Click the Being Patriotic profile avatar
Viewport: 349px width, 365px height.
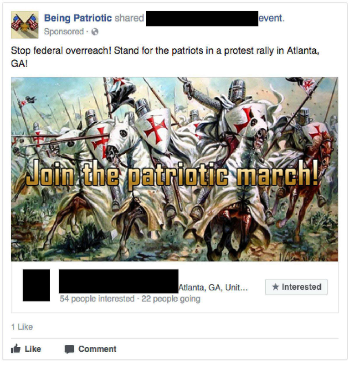point(25,25)
